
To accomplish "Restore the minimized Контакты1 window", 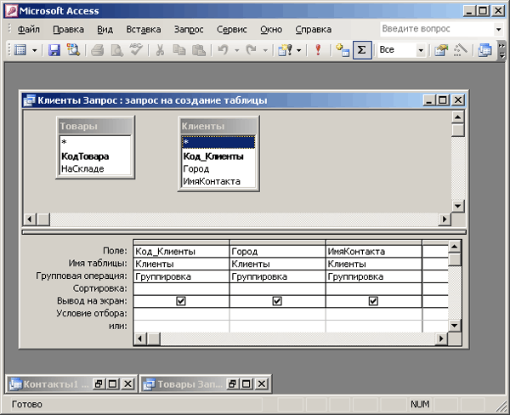I will tap(99, 384).
